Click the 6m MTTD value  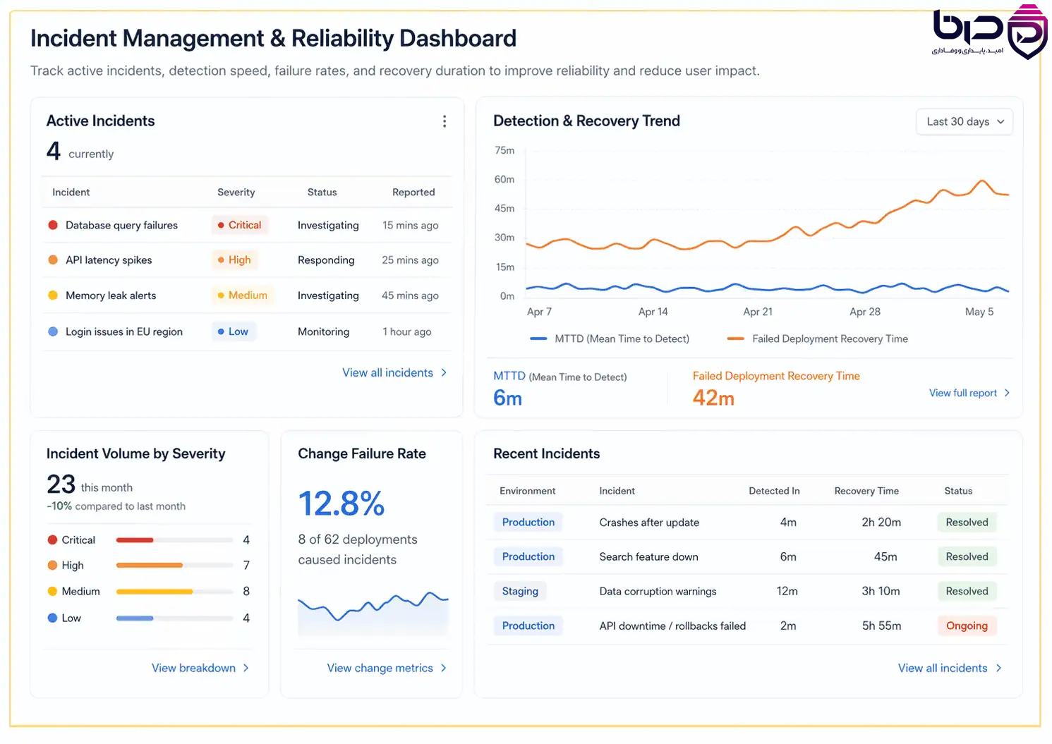(x=507, y=398)
